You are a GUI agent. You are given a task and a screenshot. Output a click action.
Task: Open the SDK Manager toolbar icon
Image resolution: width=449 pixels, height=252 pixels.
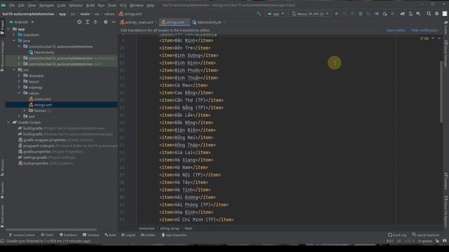418,14
